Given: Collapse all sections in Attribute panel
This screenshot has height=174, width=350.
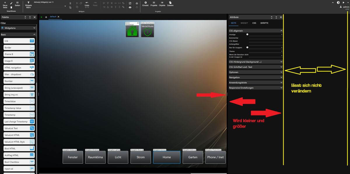Looking at the screenshot, I should click(x=276, y=17).
